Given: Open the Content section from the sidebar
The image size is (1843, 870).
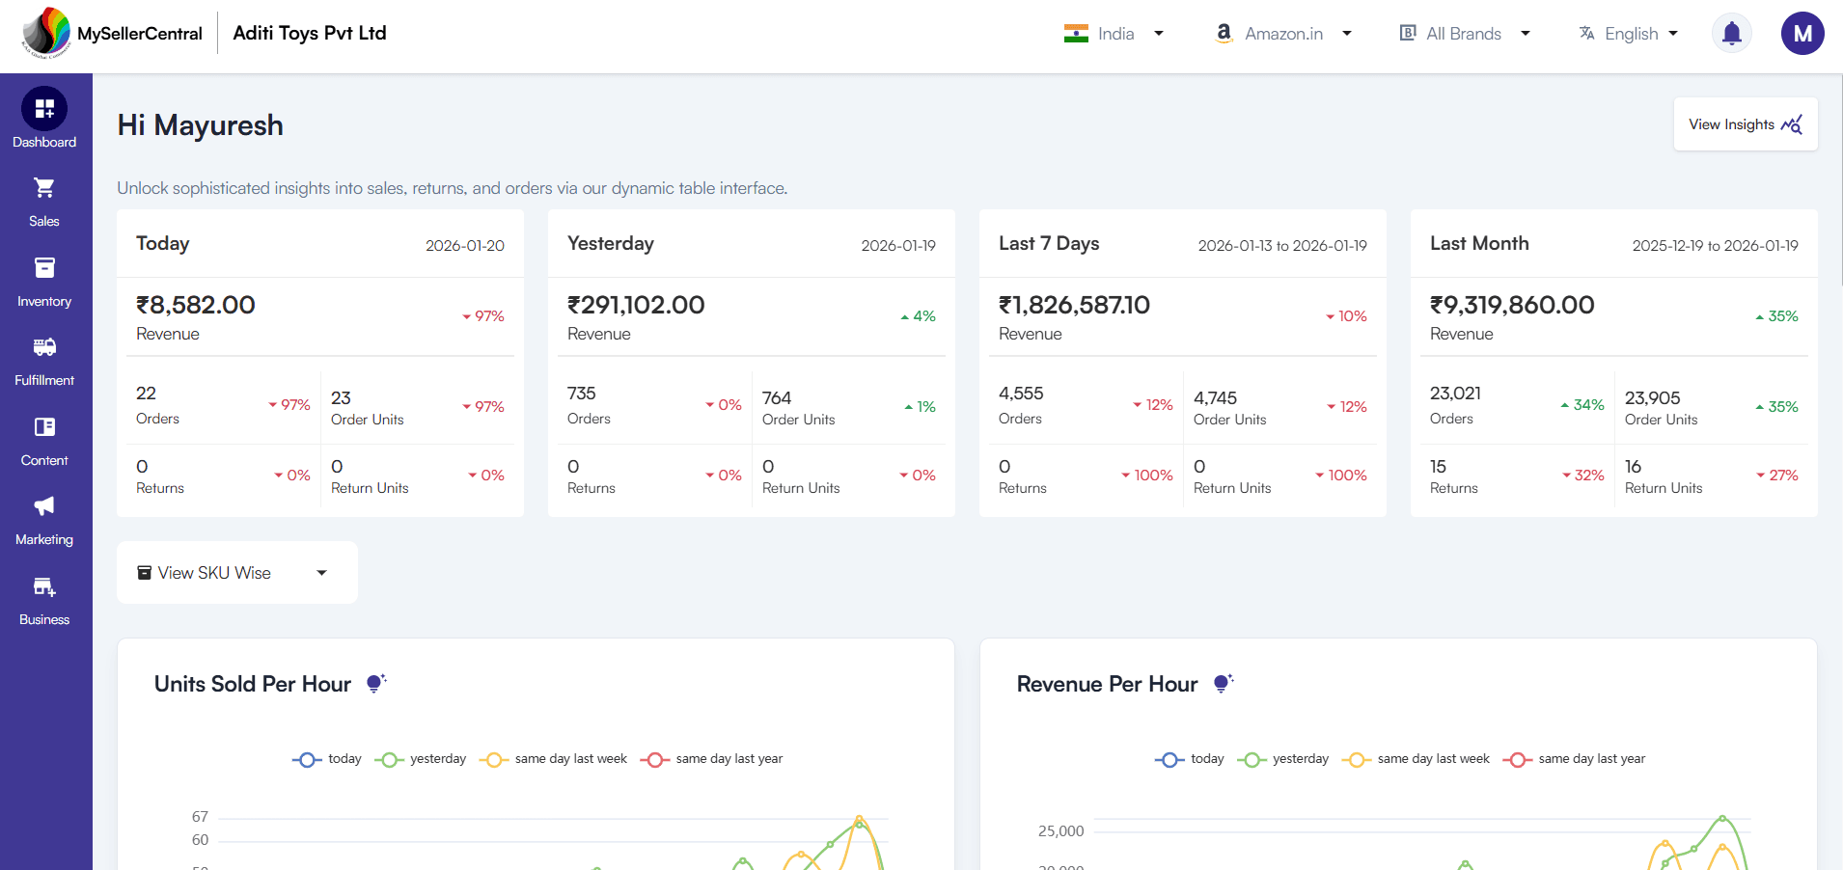Looking at the screenshot, I should [x=44, y=427].
